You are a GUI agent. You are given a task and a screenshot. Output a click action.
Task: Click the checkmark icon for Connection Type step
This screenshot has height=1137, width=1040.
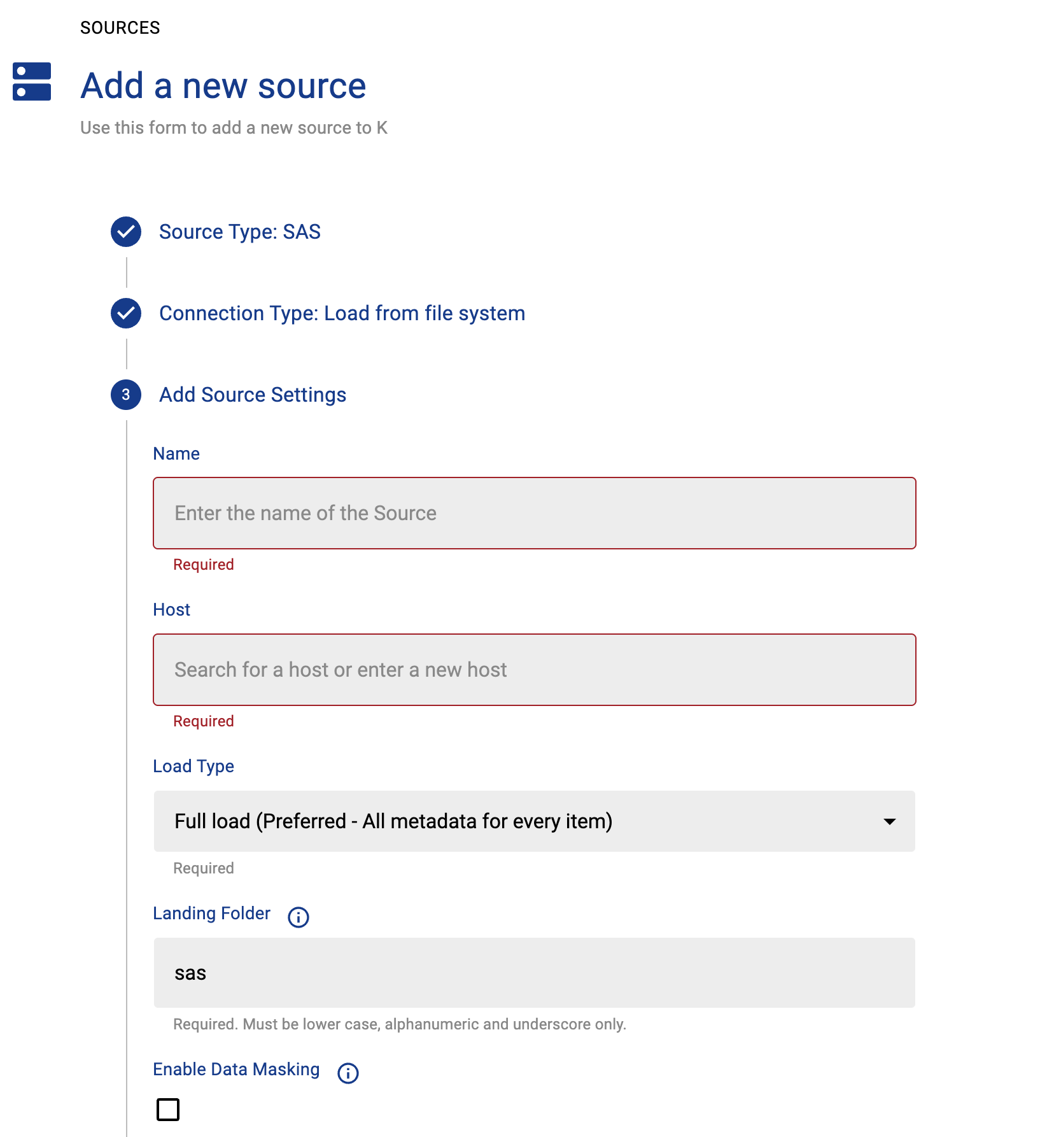coord(126,313)
